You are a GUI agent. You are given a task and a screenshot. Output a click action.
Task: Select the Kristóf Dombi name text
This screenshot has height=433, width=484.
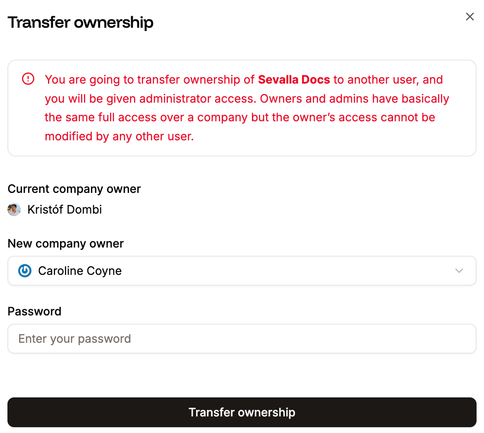(65, 209)
